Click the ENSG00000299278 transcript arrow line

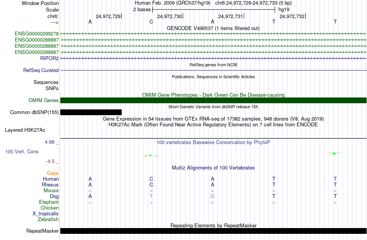click(x=213, y=34)
